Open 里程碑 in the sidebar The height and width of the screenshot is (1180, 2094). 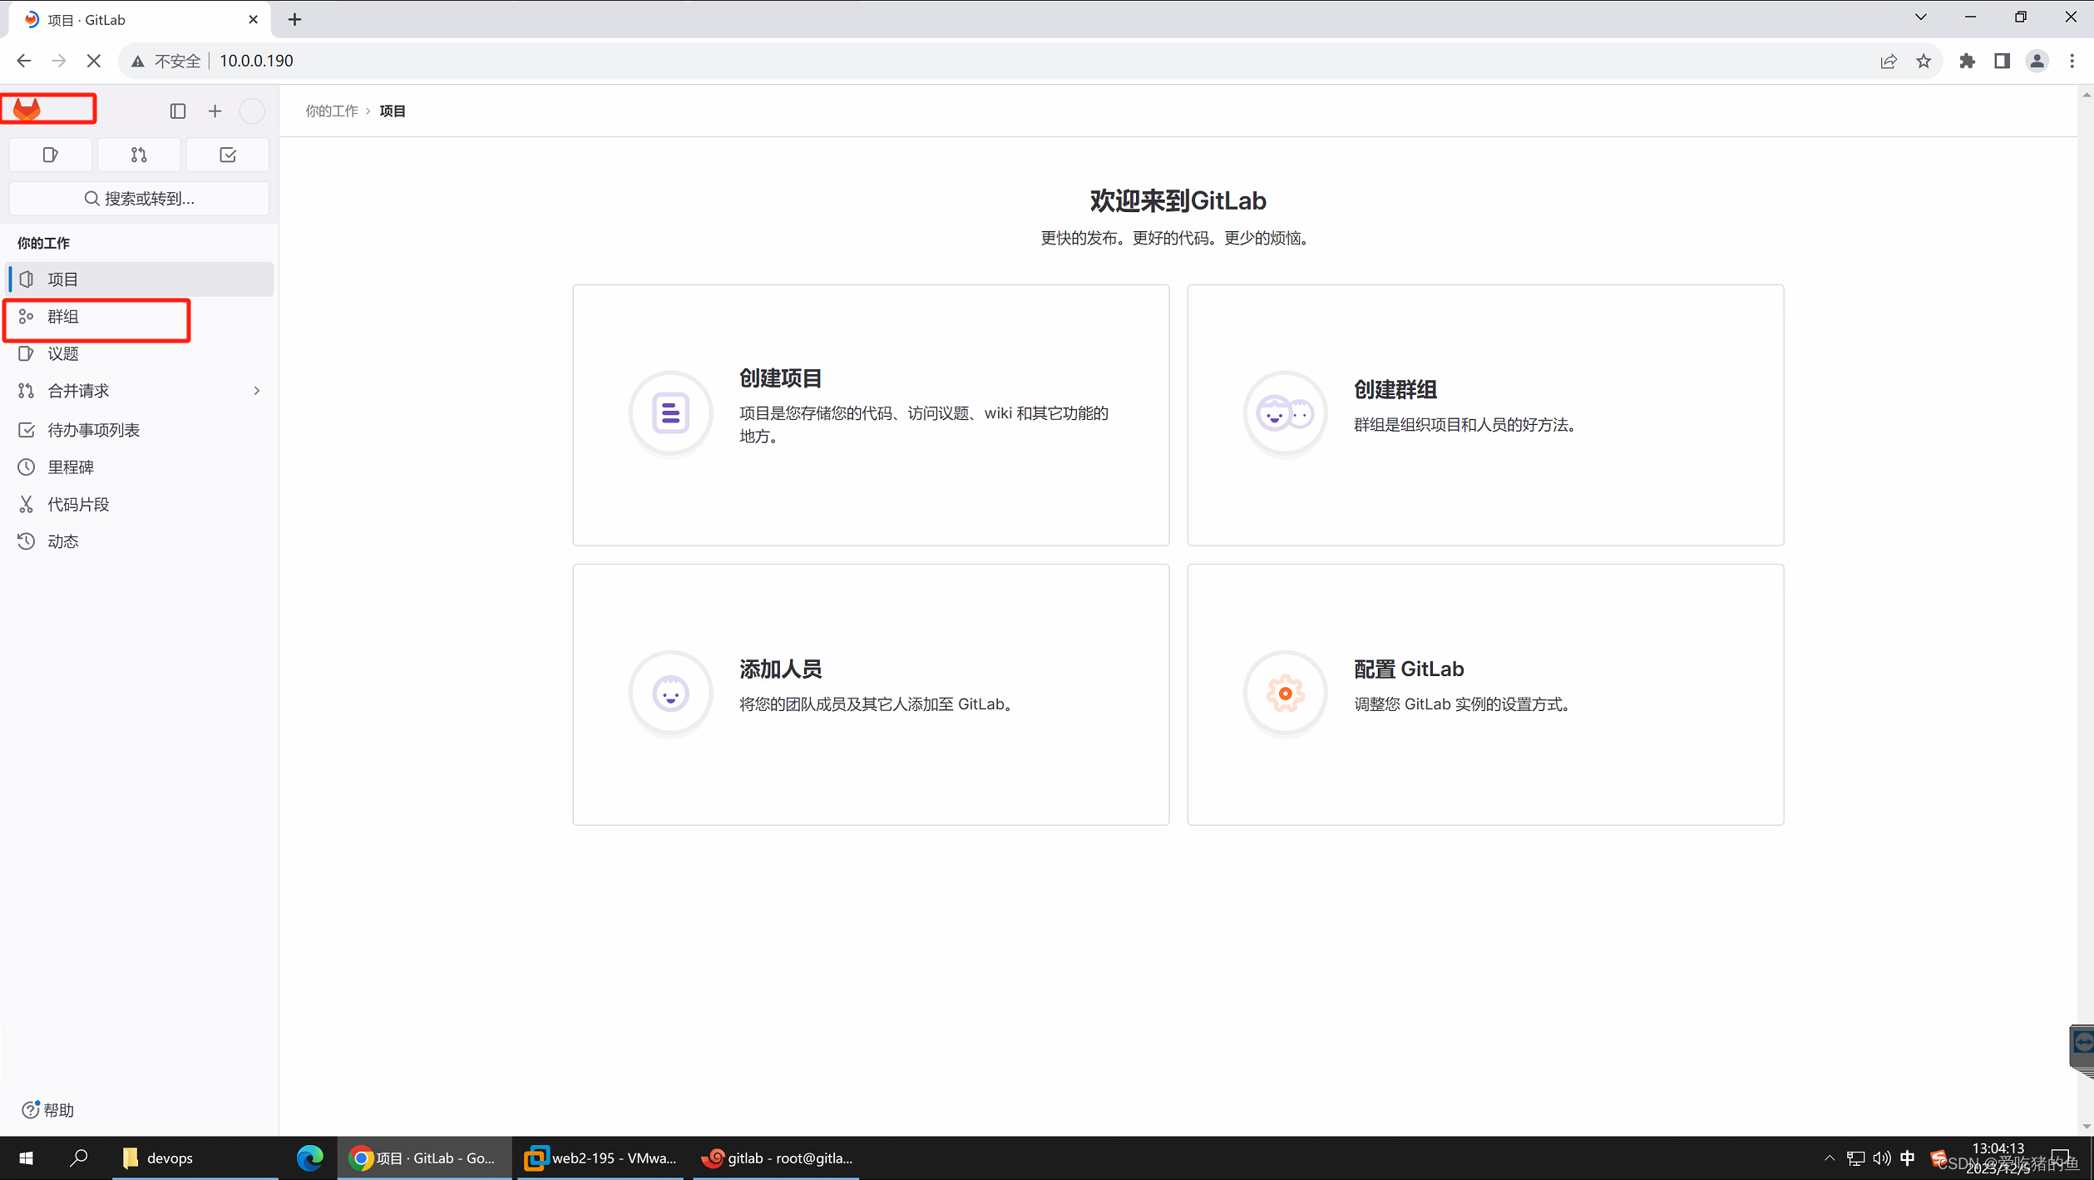click(x=140, y=467)
